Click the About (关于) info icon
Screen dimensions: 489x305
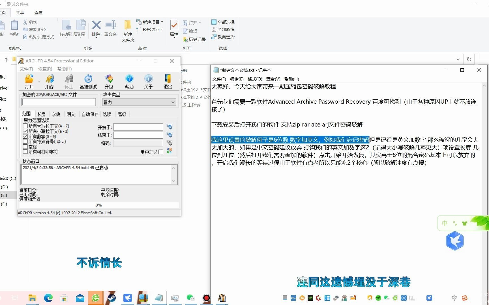(148, 82)
